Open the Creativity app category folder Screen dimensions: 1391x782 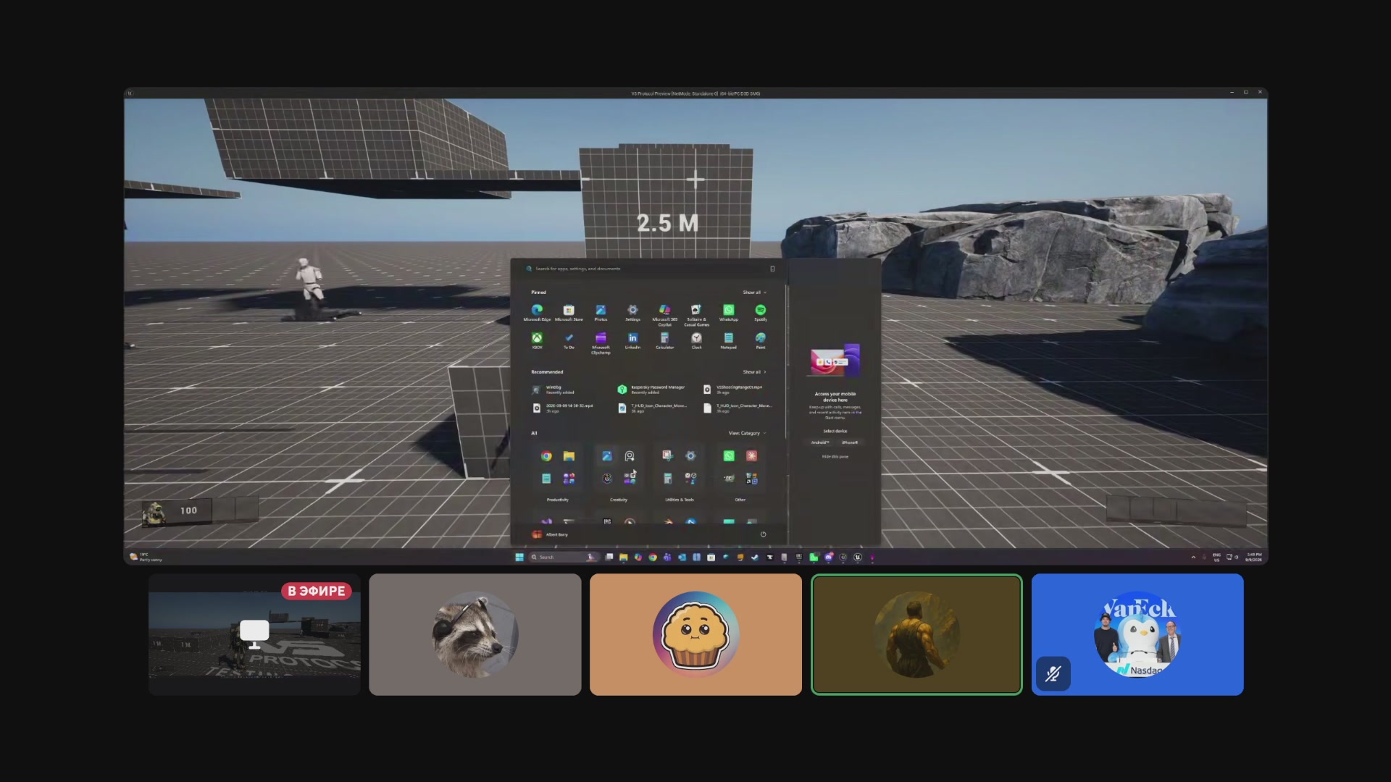point(618,468)
